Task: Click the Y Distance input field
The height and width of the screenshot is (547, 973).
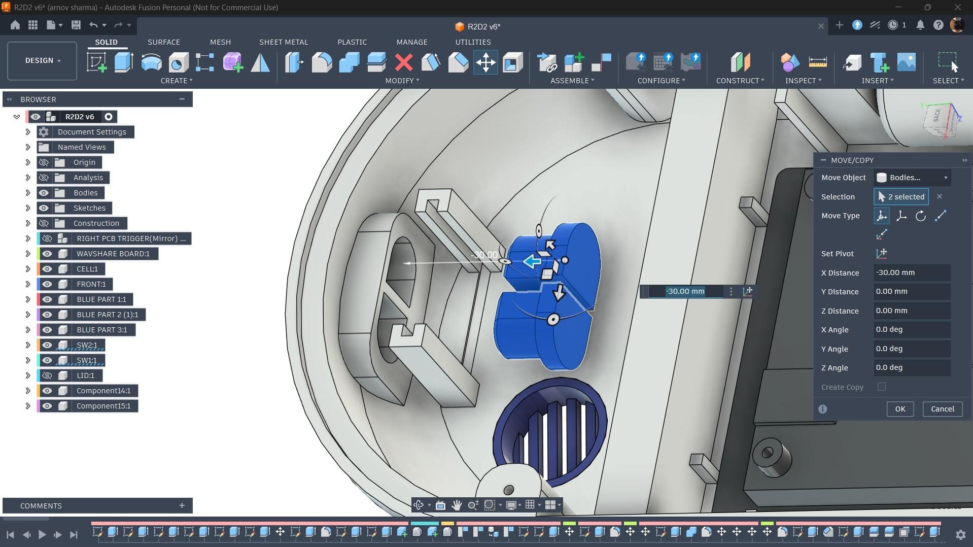Action: 912,292
